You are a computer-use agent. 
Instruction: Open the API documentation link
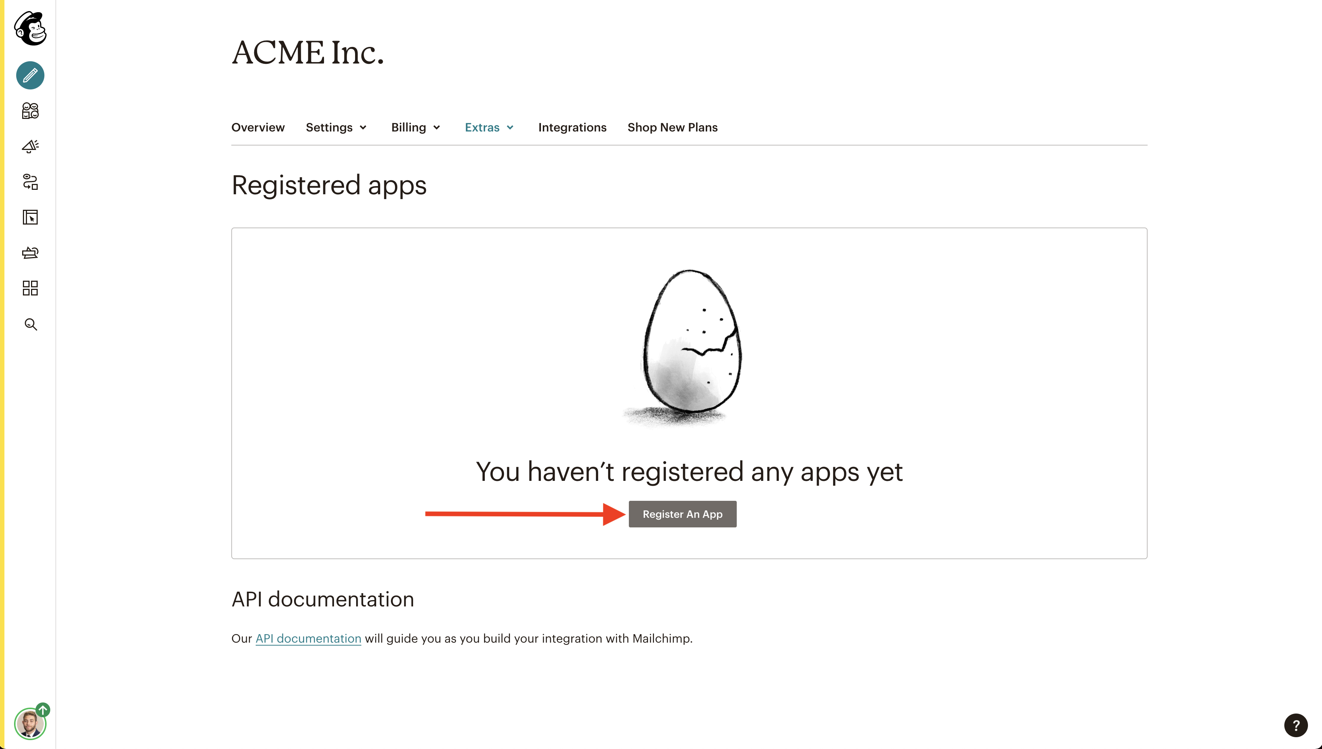pos(308,639)
